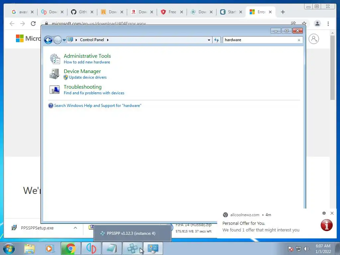Dismiss the allcoolnewz.com notification
This screenshot has height=255, width=340.
tap(332, 213)
